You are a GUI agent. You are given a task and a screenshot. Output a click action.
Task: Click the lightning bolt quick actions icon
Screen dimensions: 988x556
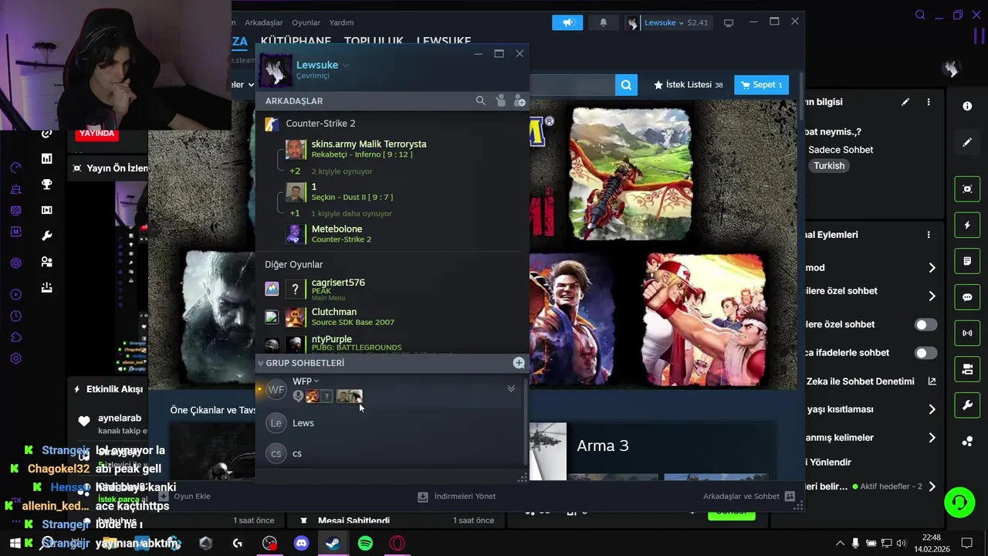coord(967,225)
